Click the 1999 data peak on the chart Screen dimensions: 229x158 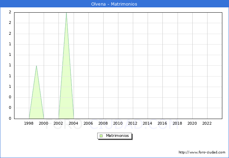tap(36, 66)
